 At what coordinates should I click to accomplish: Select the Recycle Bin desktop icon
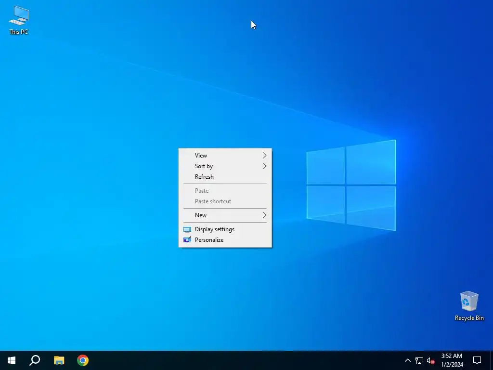pyautogui.click(x=469, y=306)
